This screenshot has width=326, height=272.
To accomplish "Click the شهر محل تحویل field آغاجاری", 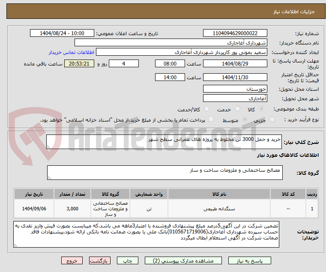I will pyautogui.click(x=235, y=98).
